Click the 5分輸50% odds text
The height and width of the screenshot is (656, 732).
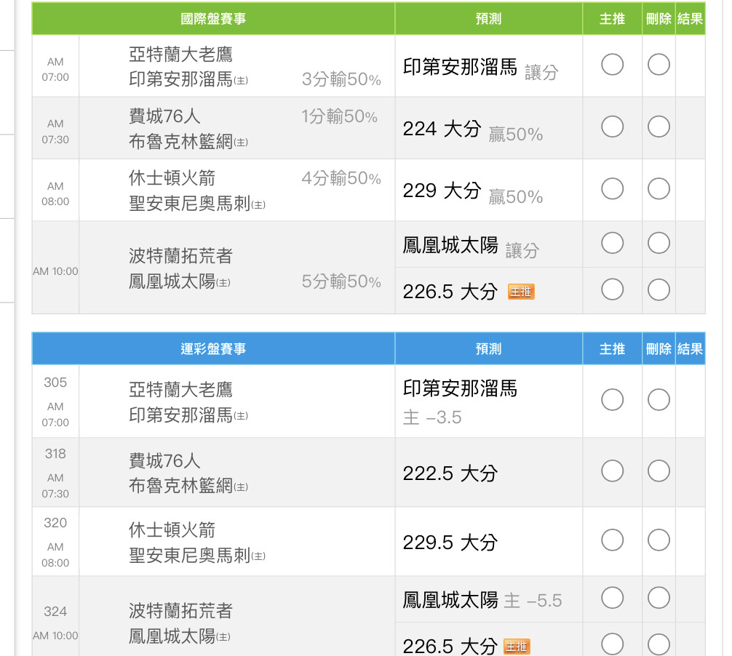pyautogui.click(x=341, y=281)
